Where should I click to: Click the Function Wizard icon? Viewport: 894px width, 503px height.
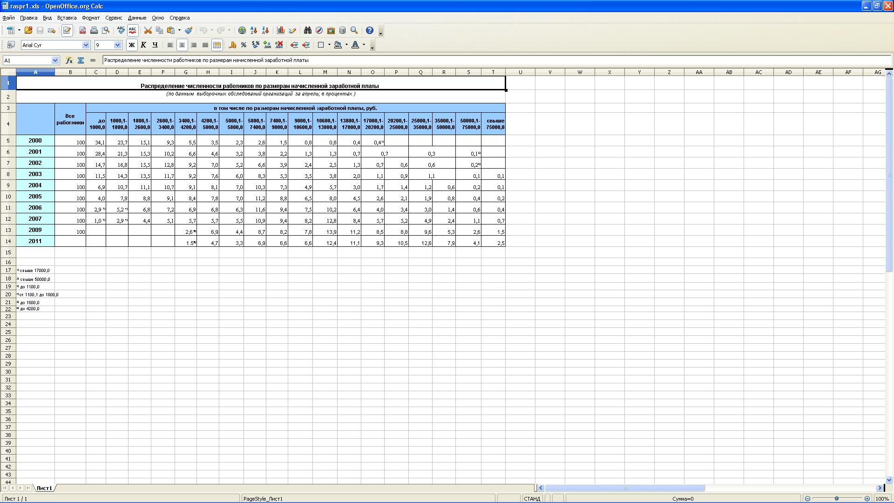69,60
